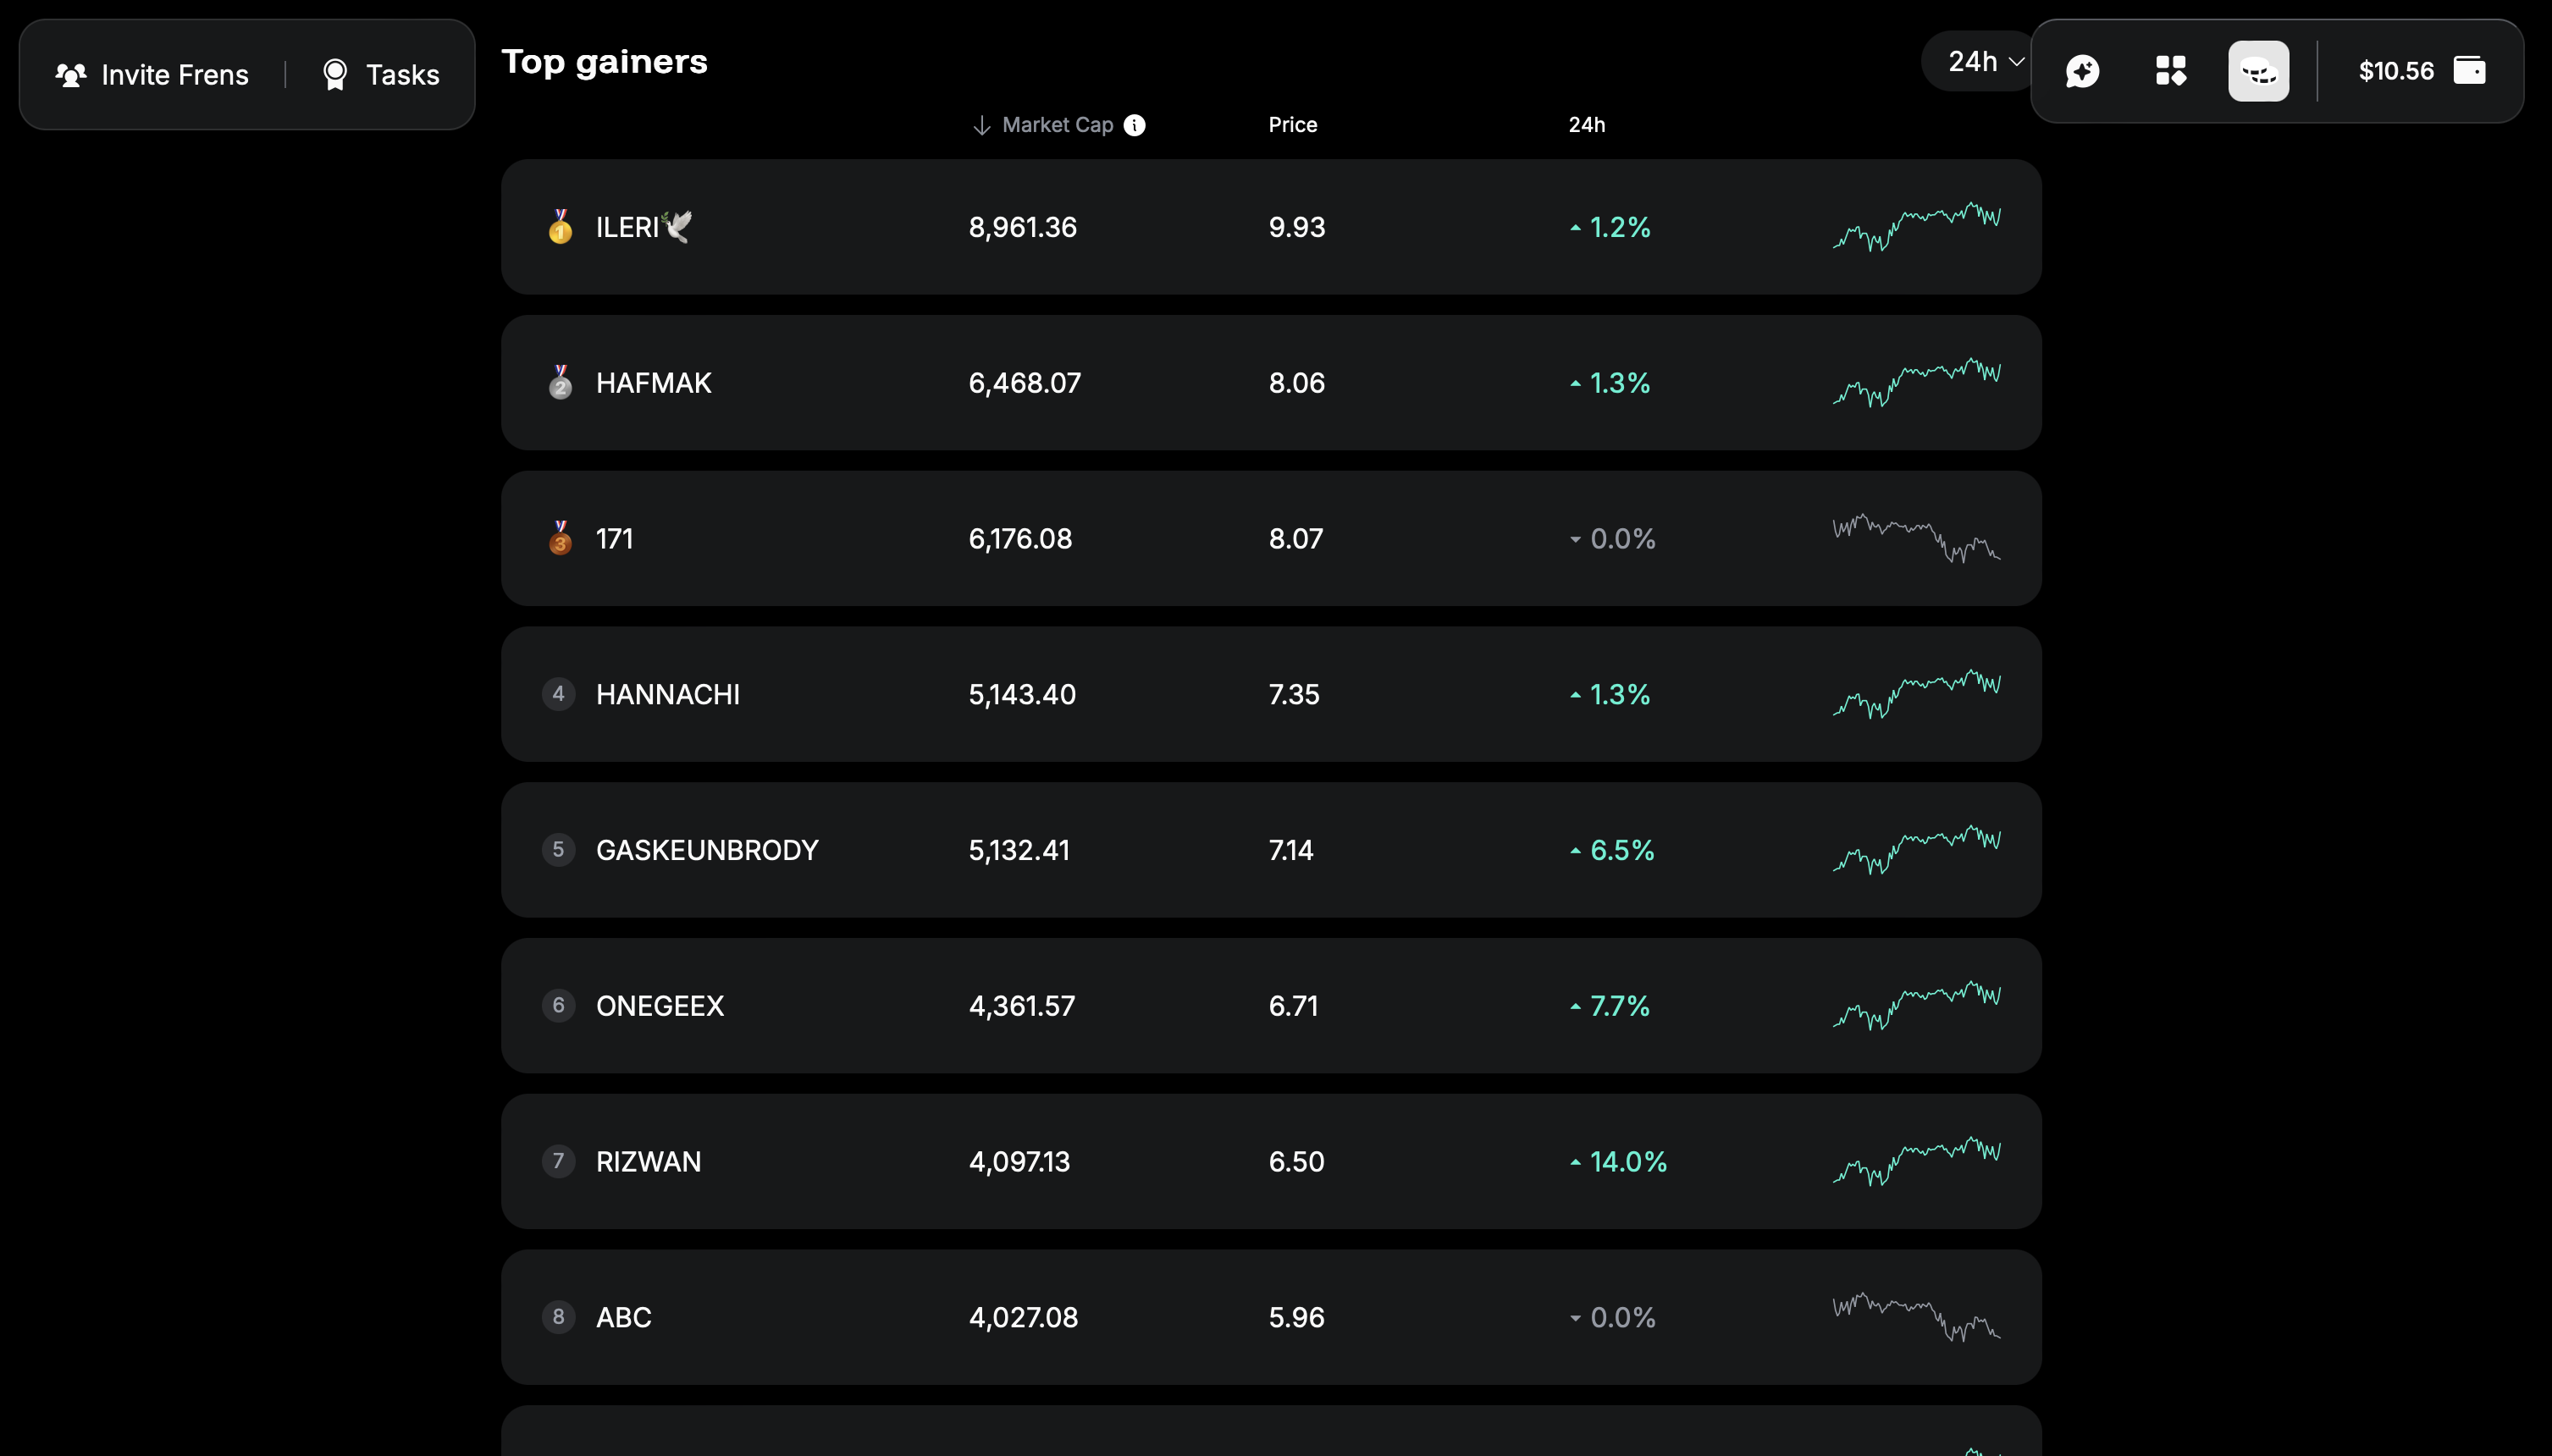Open the wallet icon beside $10.56
Viewport: 2552px width, 1456px height.
click(2469, 71)
